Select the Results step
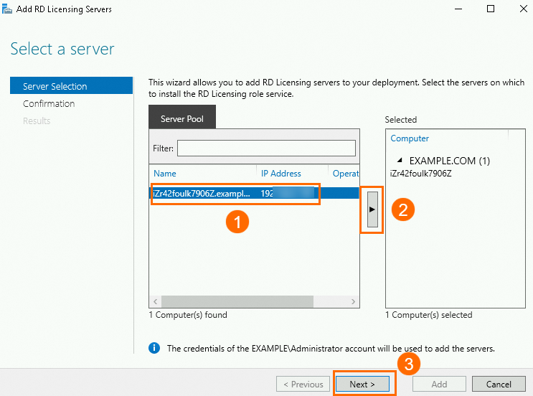 pos(37,121)
